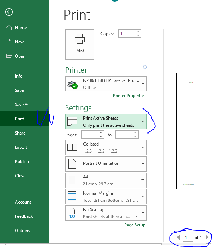Open the Publish page

[x=25, y=162]
